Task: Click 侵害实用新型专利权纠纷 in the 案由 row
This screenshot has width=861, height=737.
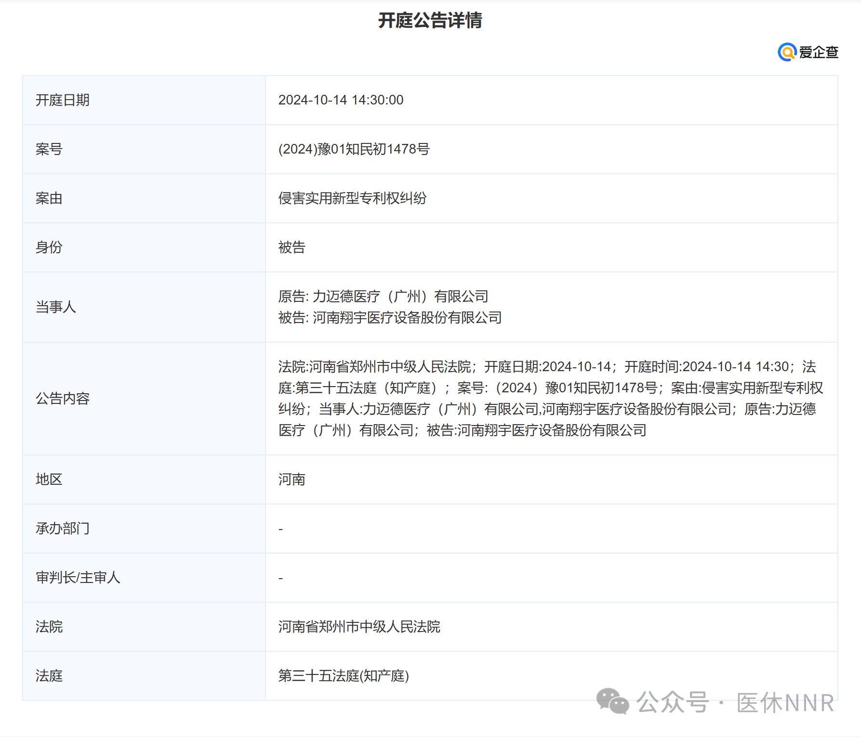Action: tap(352, 198)
